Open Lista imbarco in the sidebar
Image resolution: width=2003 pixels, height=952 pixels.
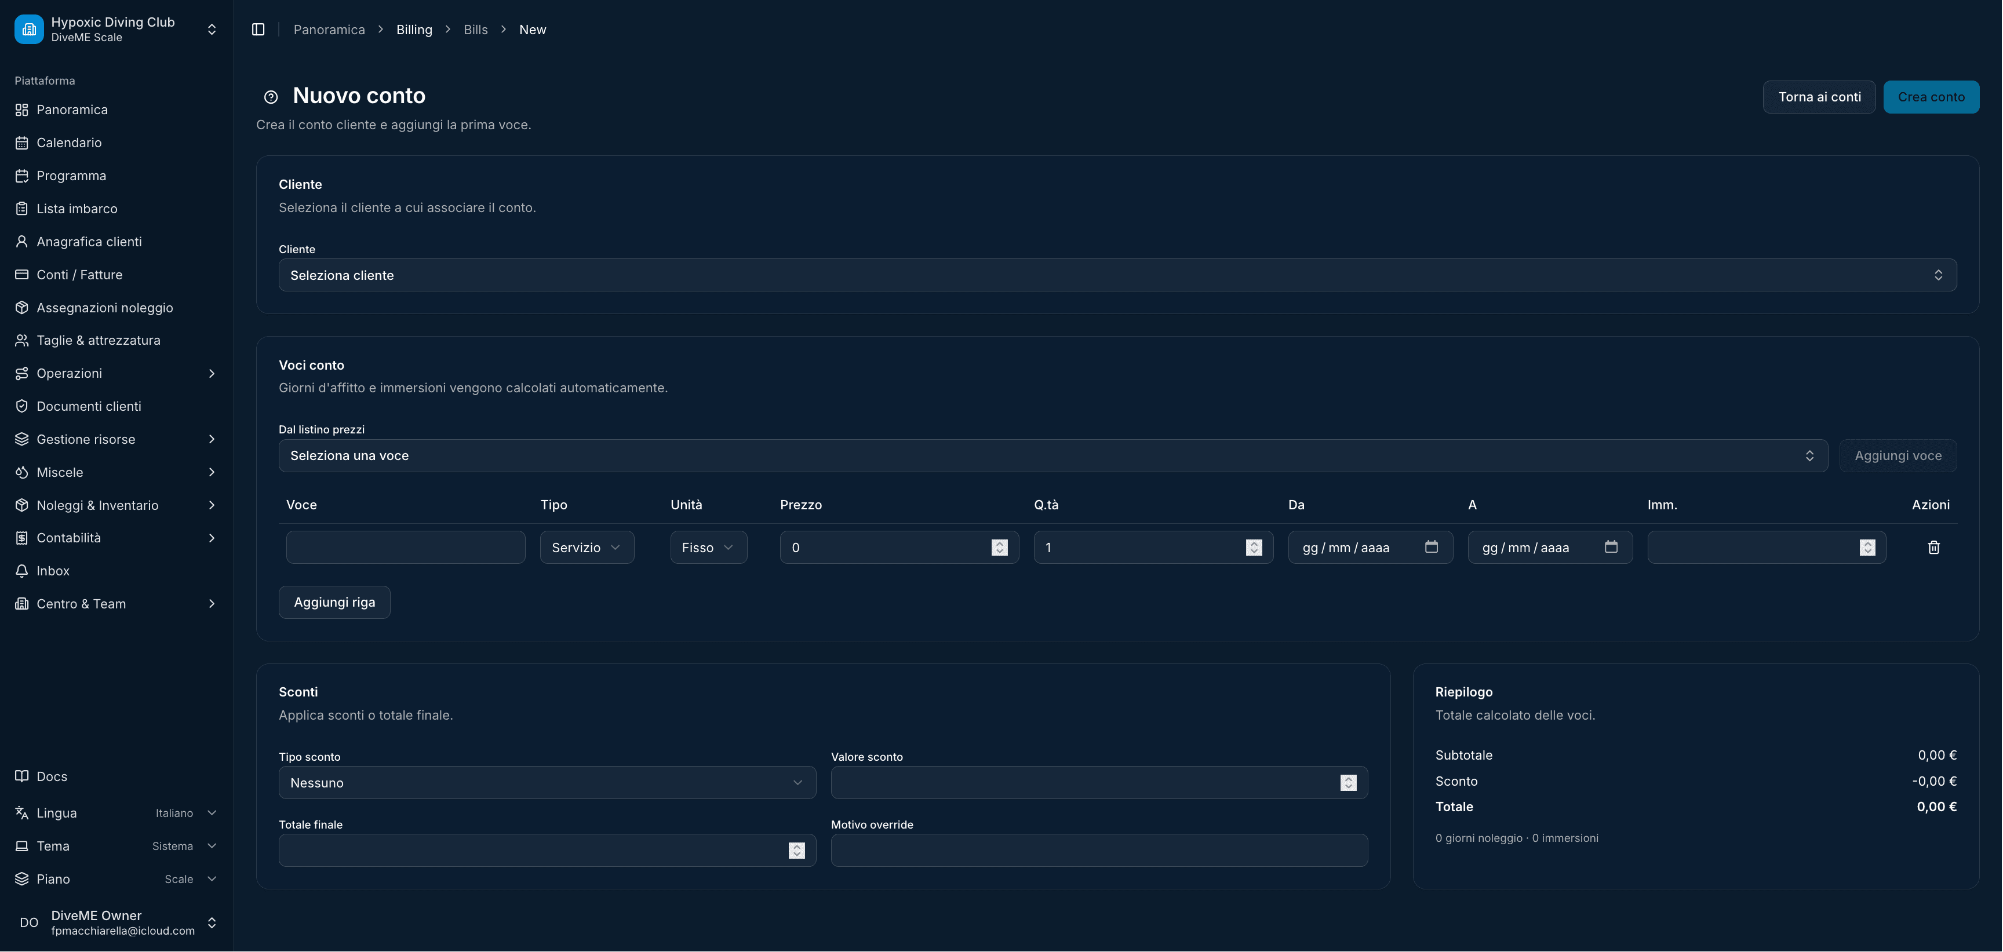[x=116, y=208]
